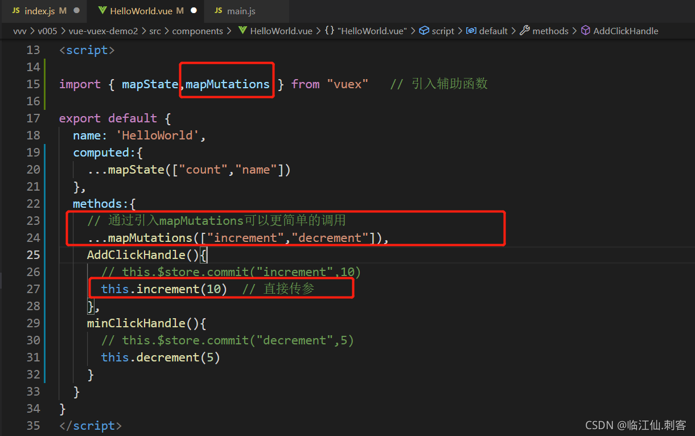695x436 pixels.
Task: Click export default on line 17
Action: 108,118
